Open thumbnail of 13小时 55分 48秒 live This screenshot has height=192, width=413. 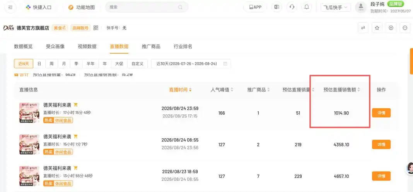[29, 176]
